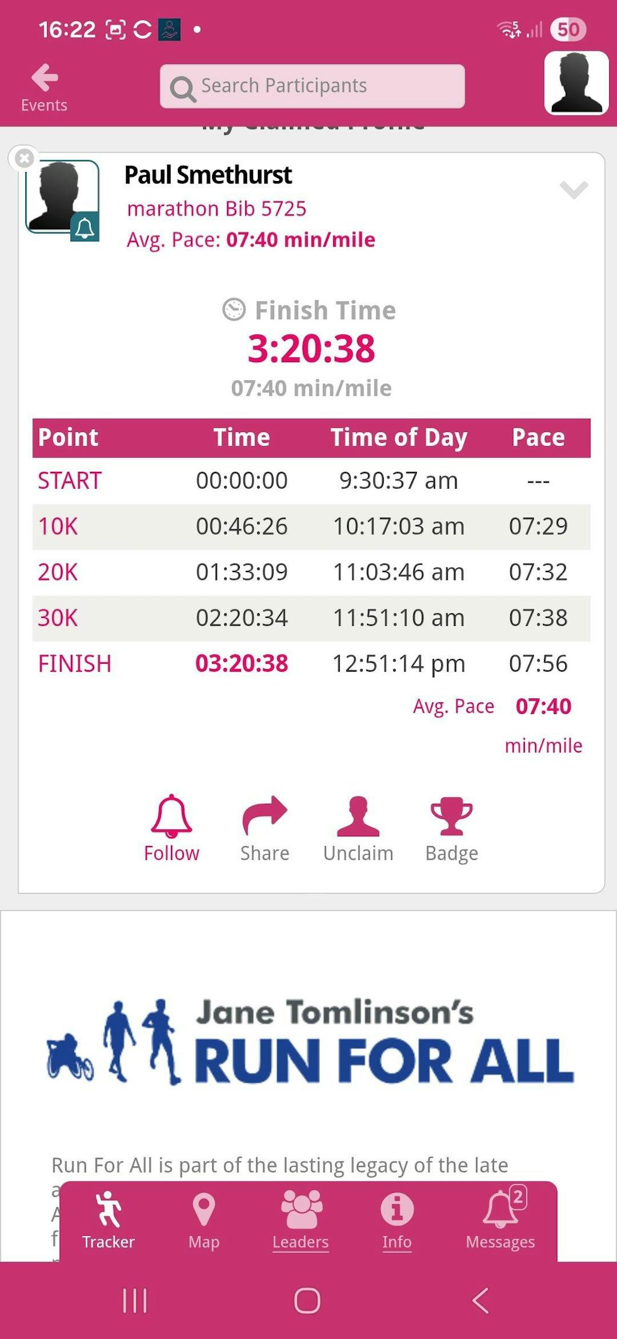Screen dimensions: 617x1339
Task: Follow Paul Smethurst with bell icon
Action: 171,828
